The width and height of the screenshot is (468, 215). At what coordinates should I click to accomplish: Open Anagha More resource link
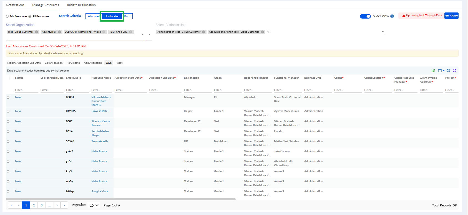(100, 191)
